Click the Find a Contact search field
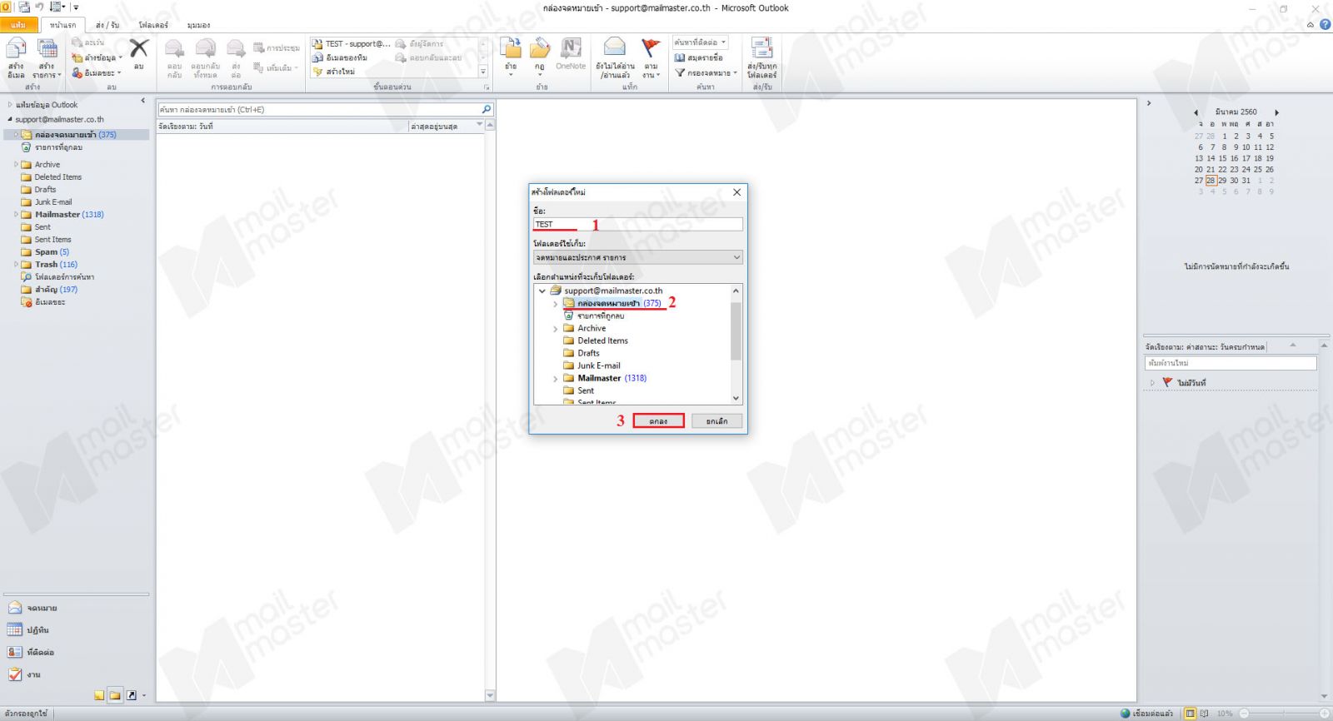Image resolution: width=1333 pixels, height=721 pixels. pyautogui.click(x=700, y=42)
